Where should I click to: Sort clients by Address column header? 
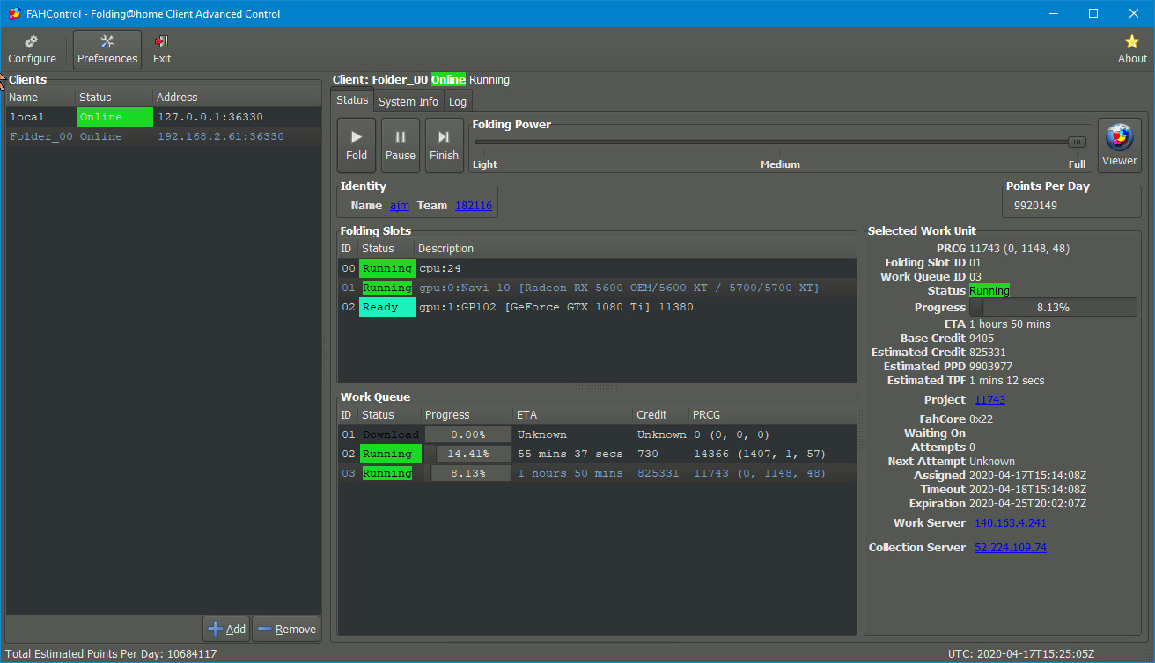tap(237, 97)
